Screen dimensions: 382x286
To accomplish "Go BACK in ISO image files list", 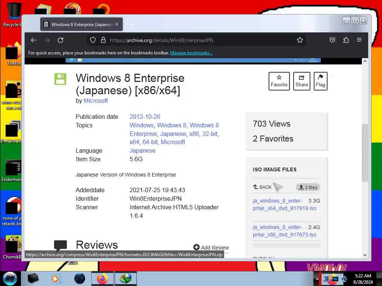I will pyautogui.click(x=262, y=187).
